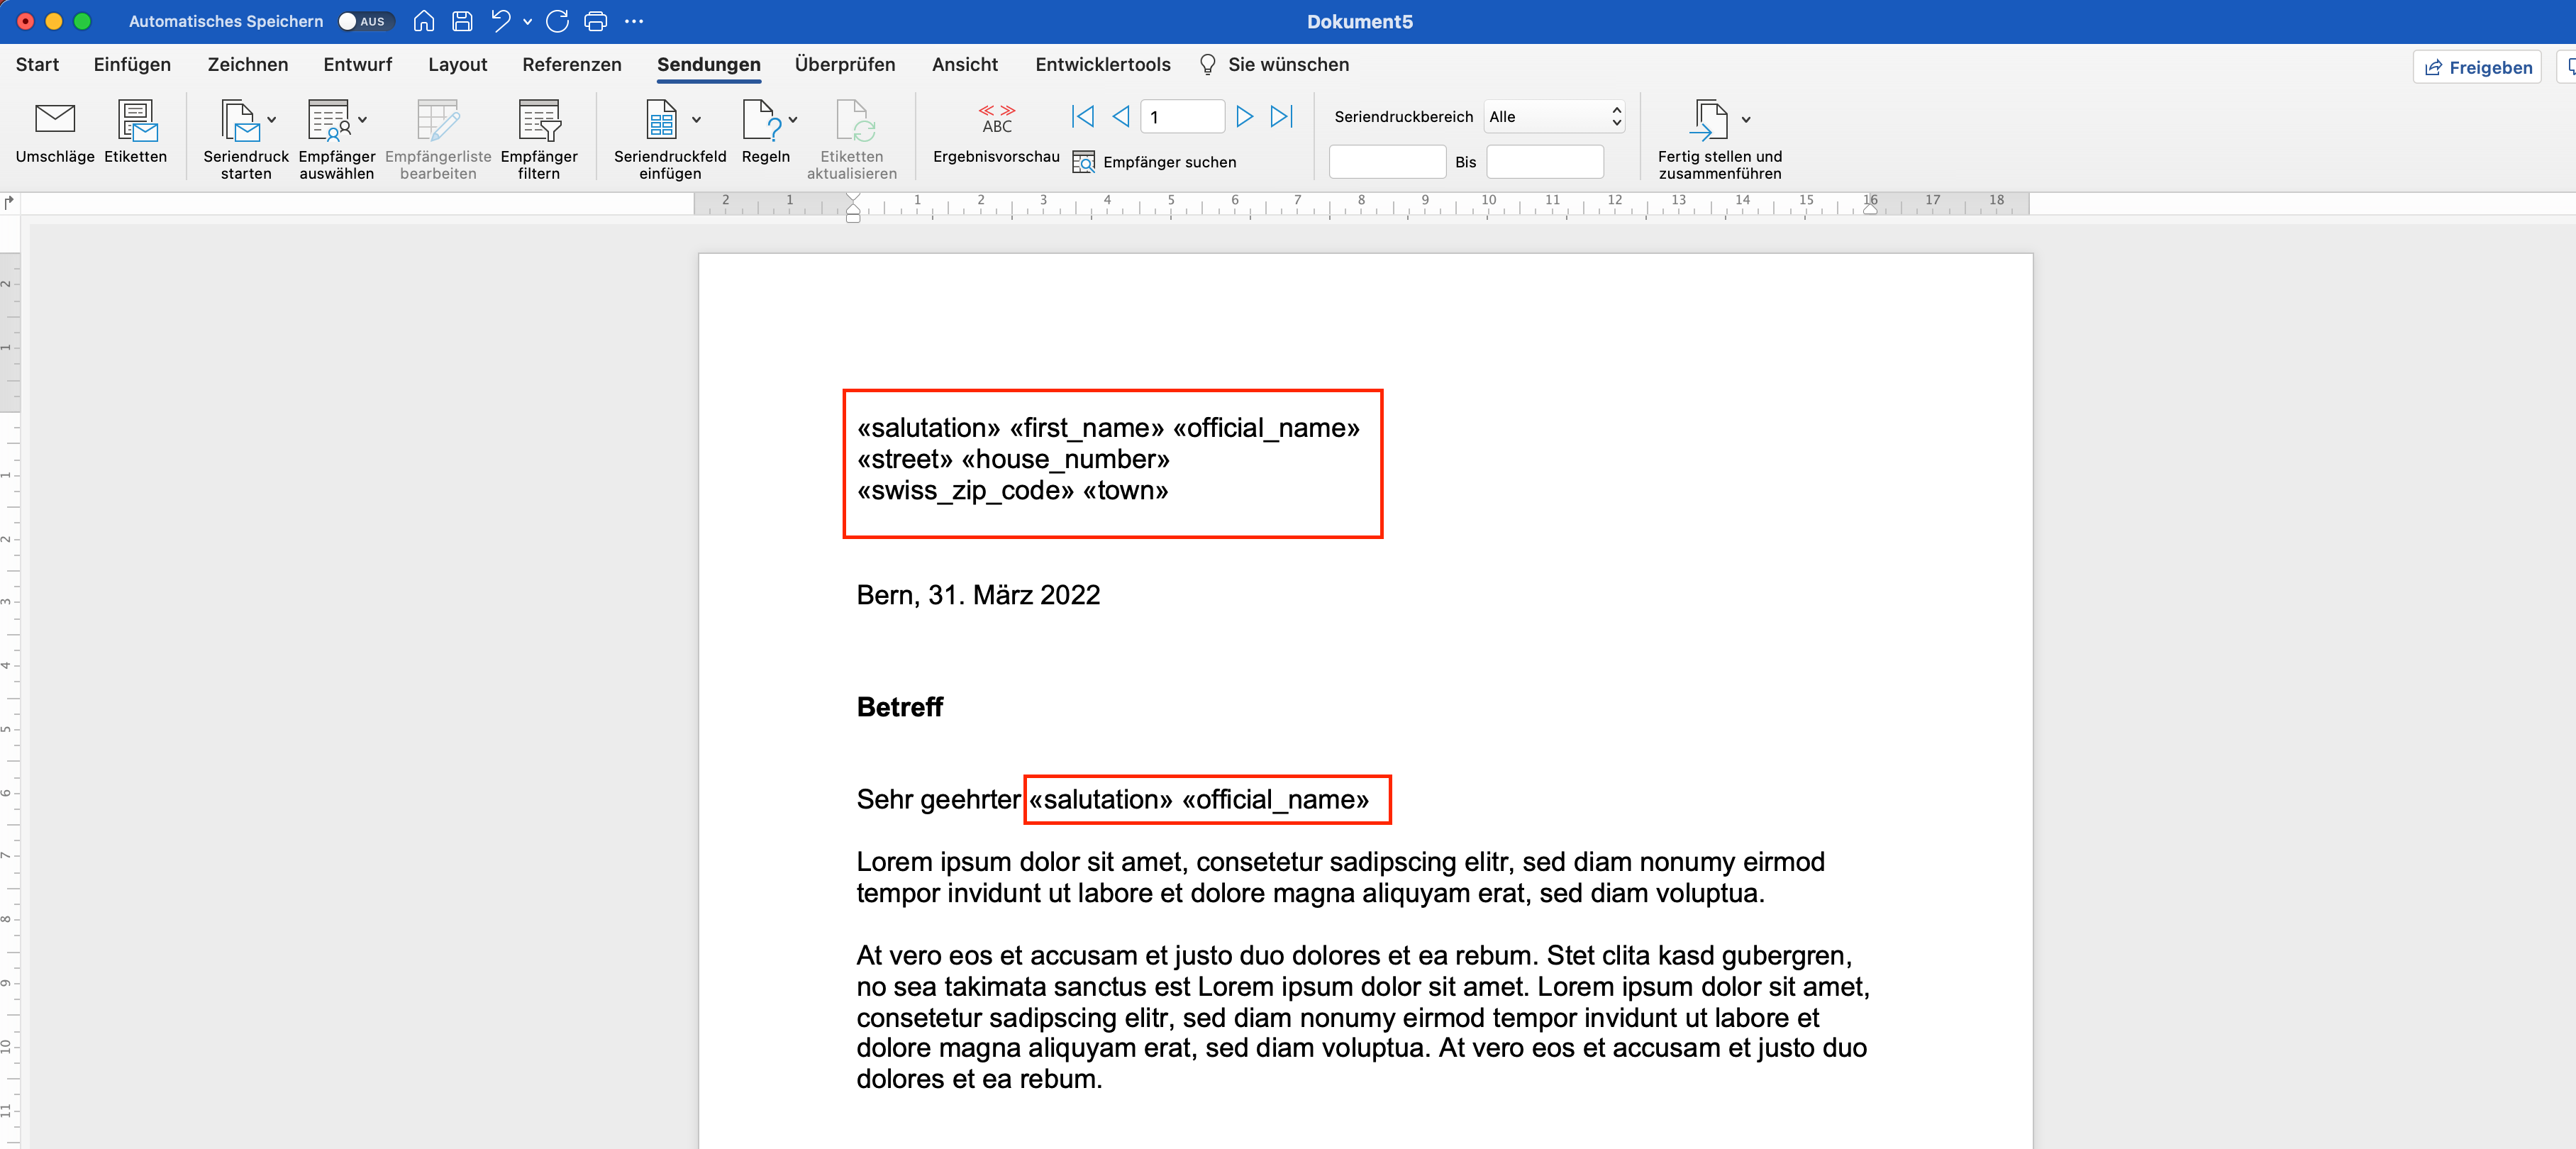Go to first record arrow

[1082, 117]
